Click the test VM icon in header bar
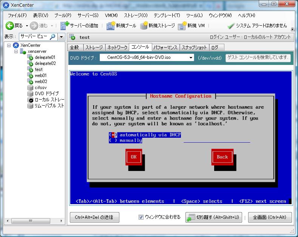 [x=72, y=37]
